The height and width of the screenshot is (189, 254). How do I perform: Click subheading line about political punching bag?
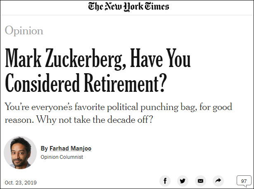coord(118,107)
